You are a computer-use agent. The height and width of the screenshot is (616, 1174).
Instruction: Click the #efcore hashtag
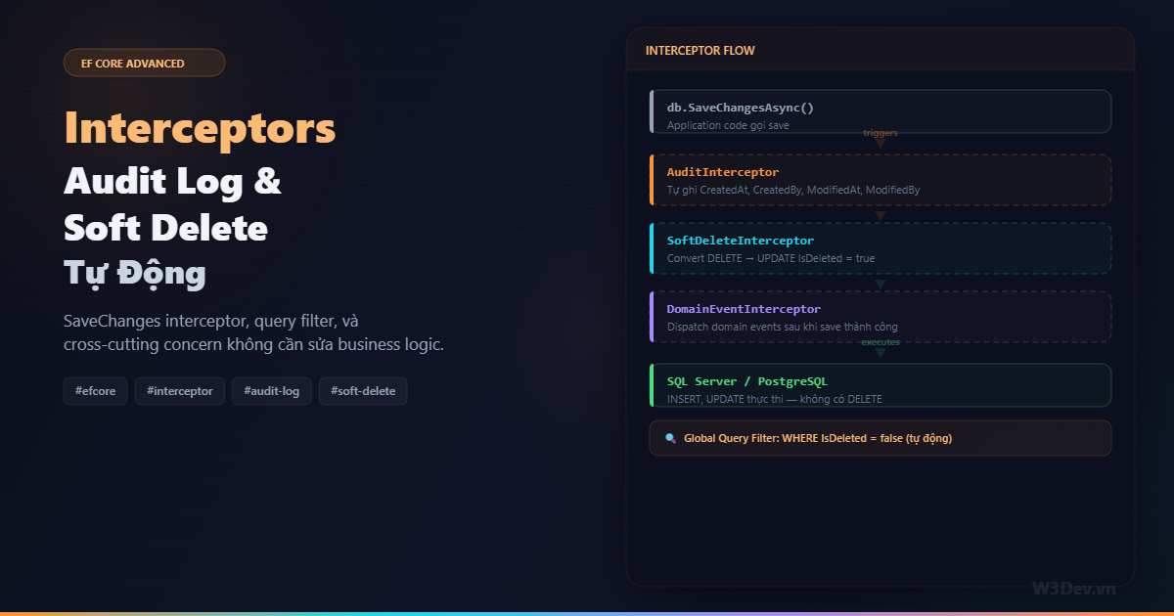[95, 390]
